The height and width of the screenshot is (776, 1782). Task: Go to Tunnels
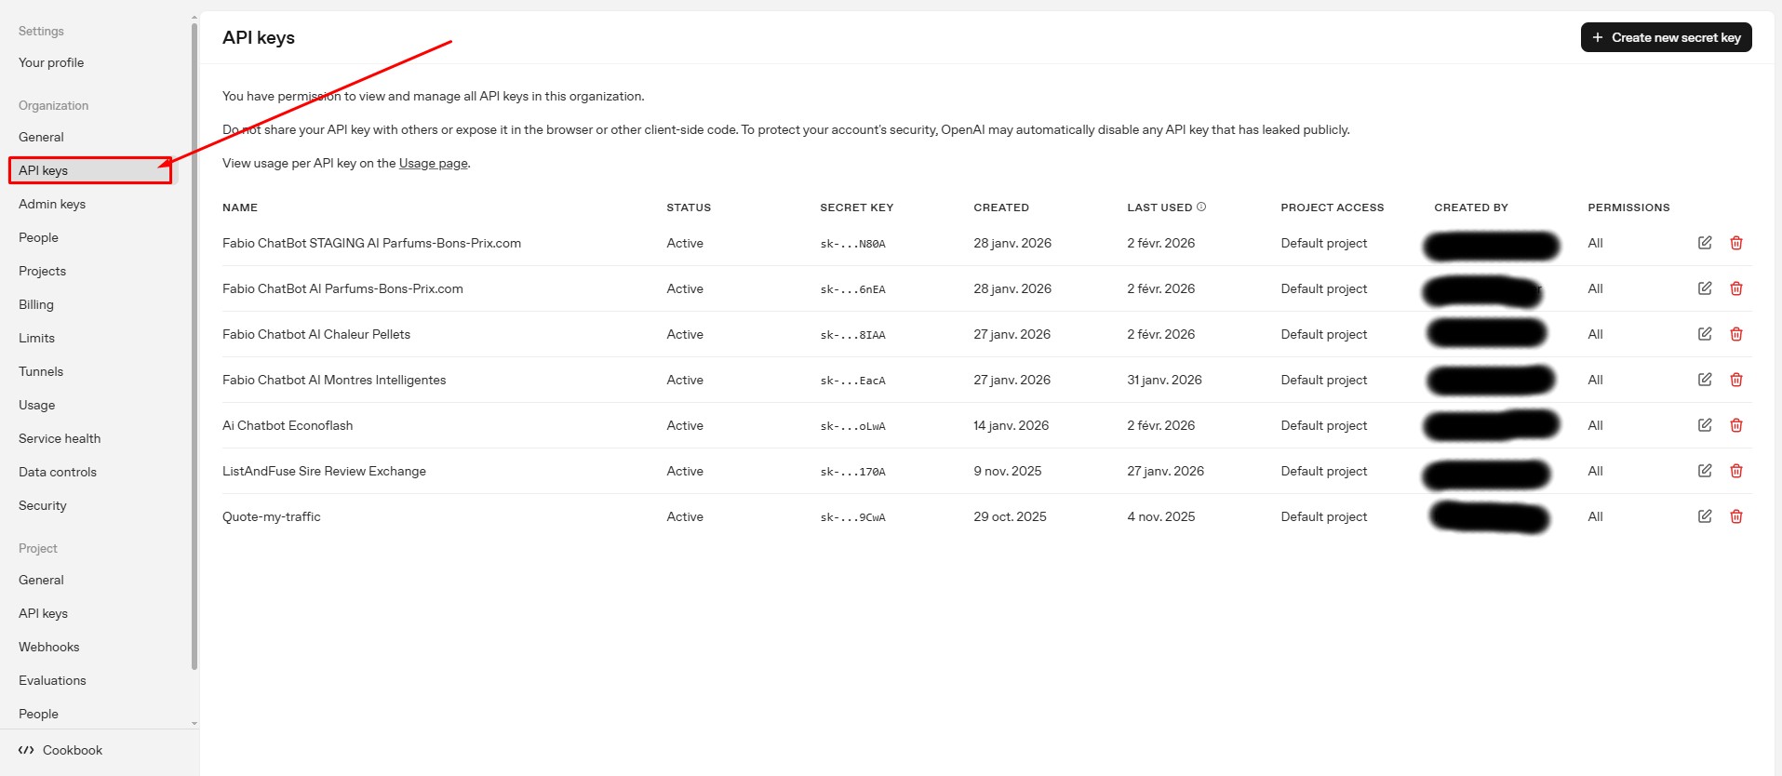point(41,371)
